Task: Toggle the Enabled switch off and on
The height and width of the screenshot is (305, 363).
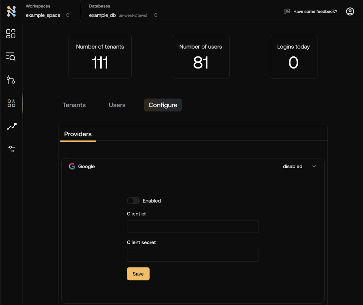Action: click(x=133, y=200)
